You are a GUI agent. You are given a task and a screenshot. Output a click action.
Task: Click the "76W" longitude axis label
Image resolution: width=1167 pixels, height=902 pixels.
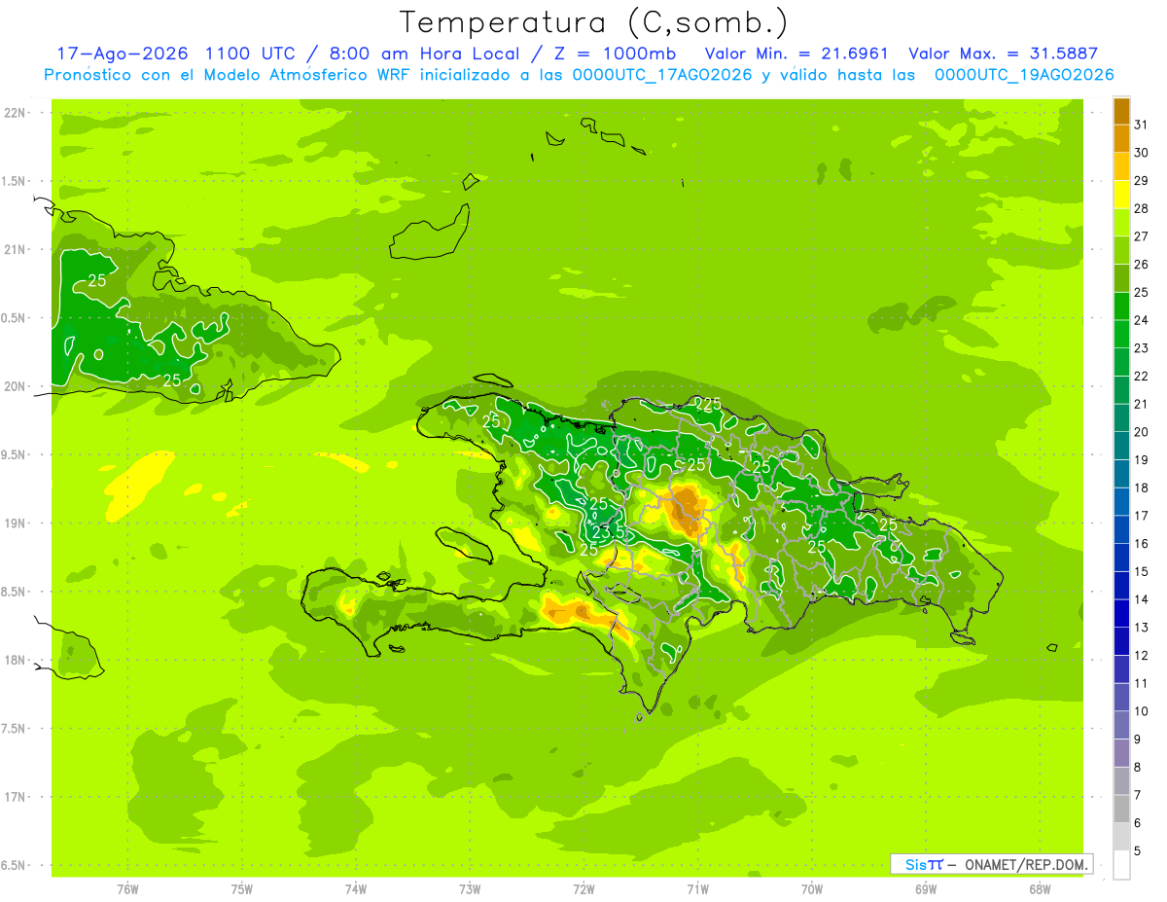point(127,889)
